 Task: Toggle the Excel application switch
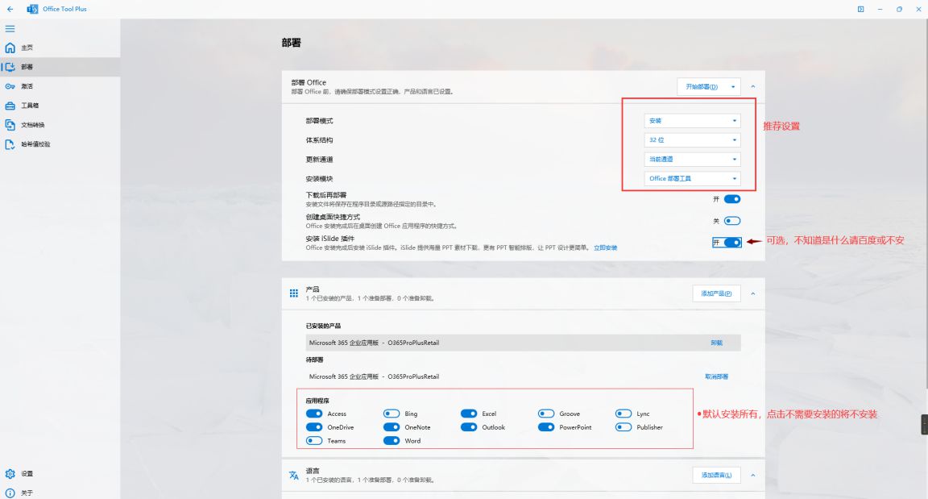point(469,414)
